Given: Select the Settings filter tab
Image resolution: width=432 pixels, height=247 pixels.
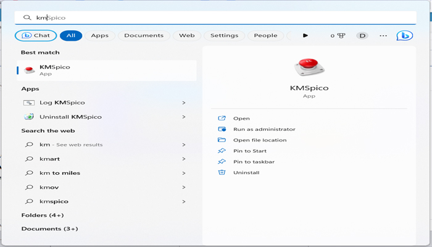Looking at the screenshot, I should click(x=224, y=36).
